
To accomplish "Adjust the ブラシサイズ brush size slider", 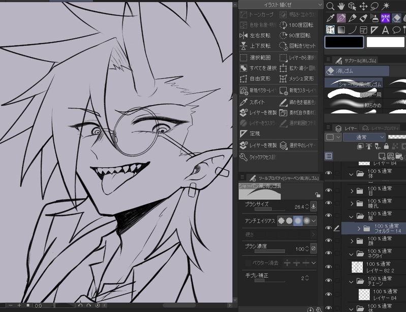I will pos(269,209).
